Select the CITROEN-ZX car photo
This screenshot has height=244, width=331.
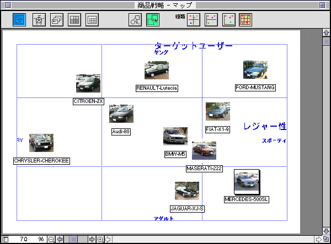click(88, 83)
